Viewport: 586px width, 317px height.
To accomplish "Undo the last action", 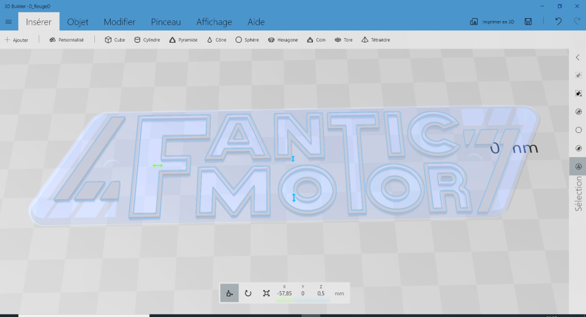I will pos(558,22).
